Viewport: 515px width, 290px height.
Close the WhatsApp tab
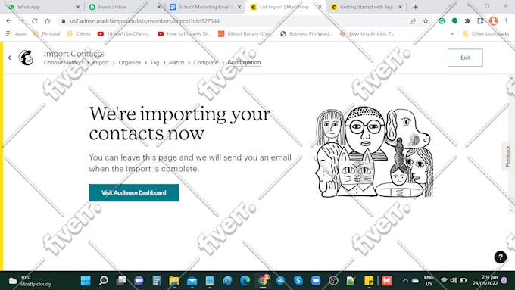78,7
